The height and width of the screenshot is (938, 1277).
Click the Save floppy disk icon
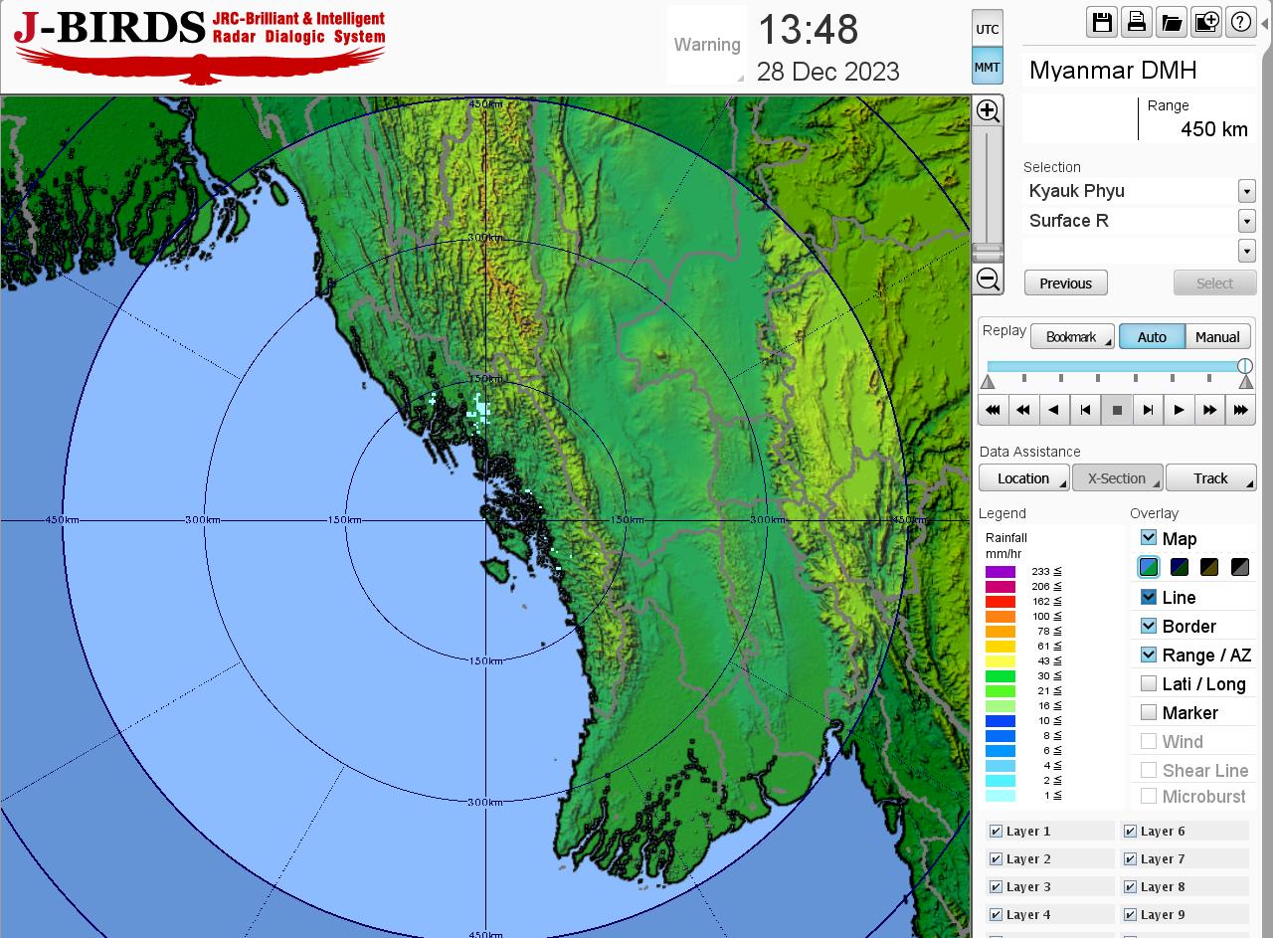[1102, 22]
